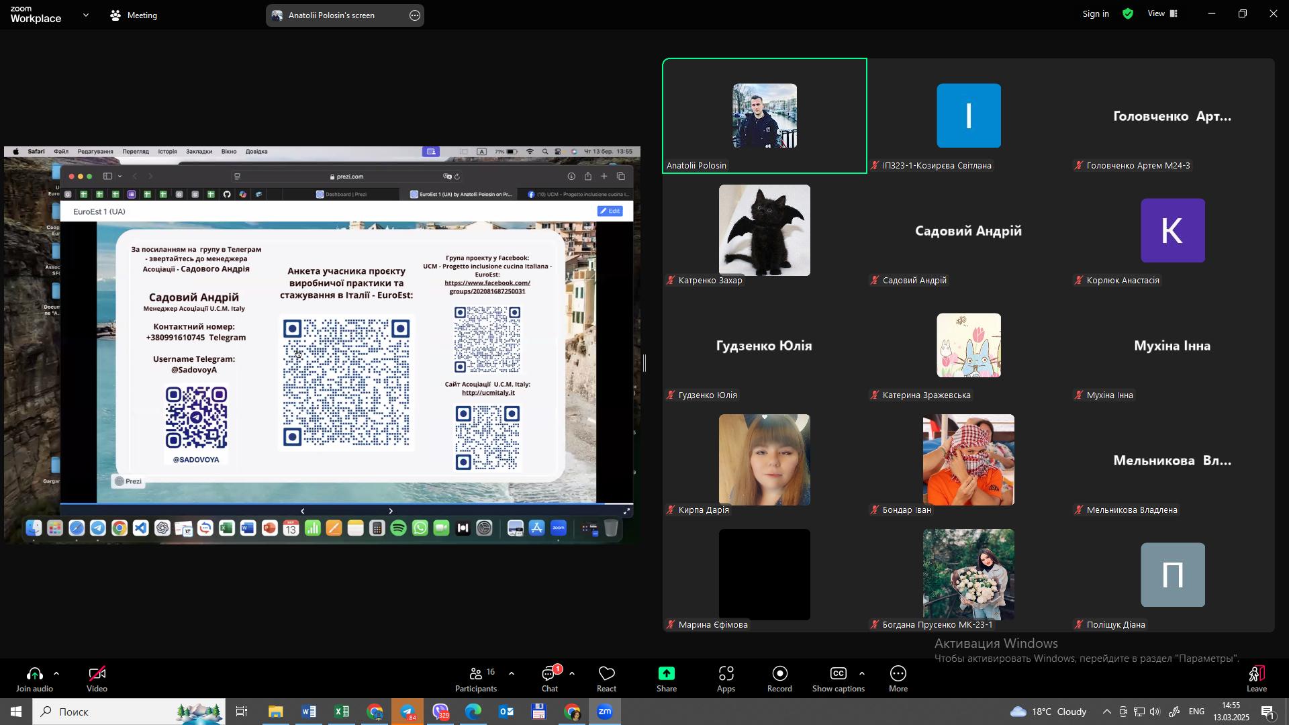Click Корлюк Анастасія's purple K avatar
This screenshot has height=725, width=1289.
pos(1172,230)
